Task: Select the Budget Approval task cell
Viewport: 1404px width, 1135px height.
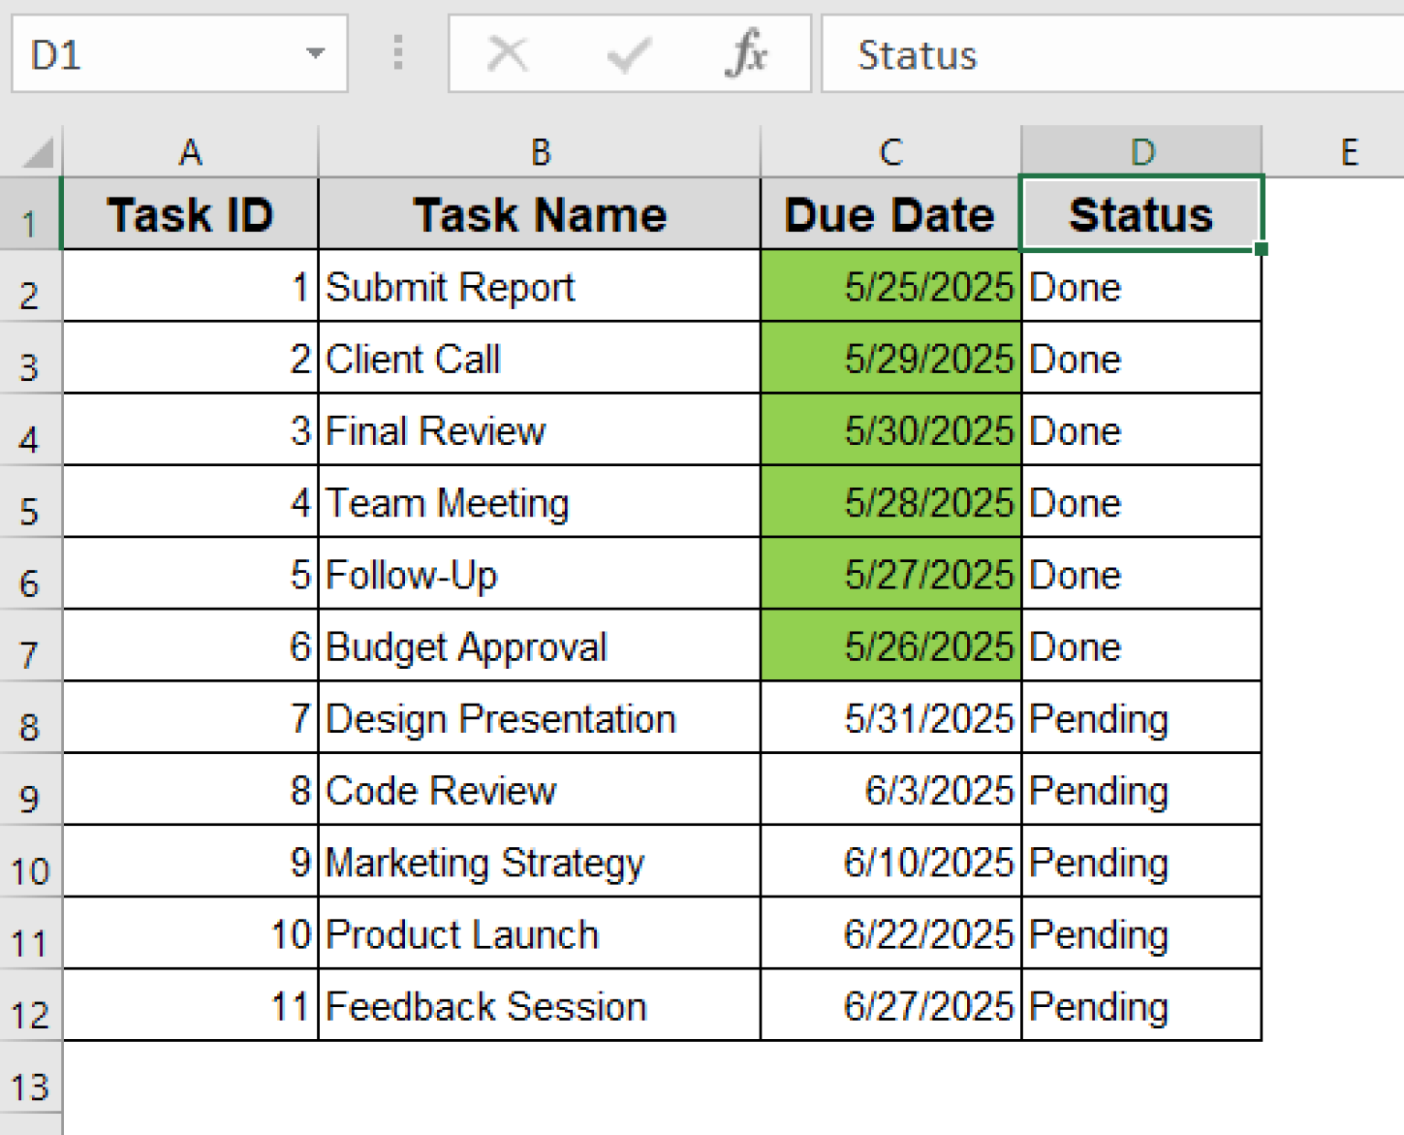Action: point(539,647)
